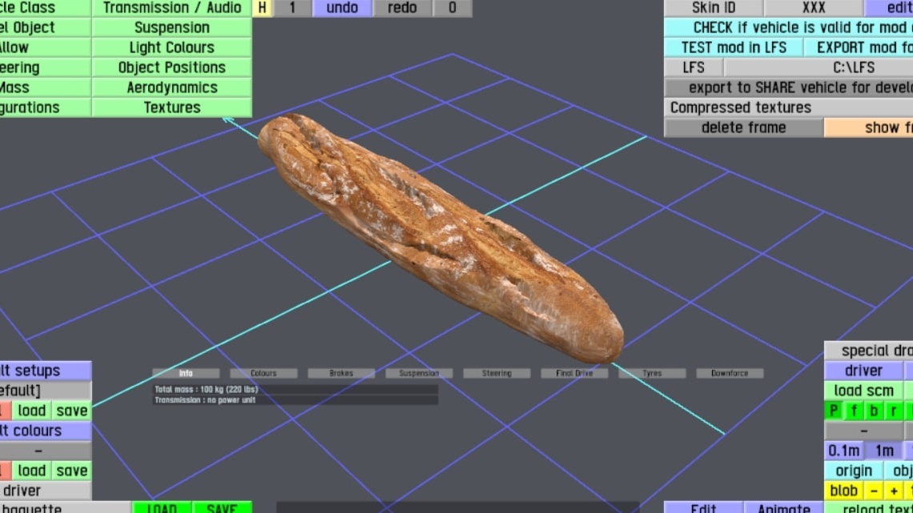
Task: Click the XXX skin ID value
Action: [814, 7]
